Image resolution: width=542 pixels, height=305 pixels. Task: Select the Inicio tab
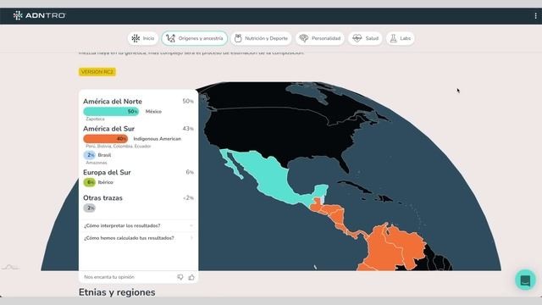click(x=143, y=38)
